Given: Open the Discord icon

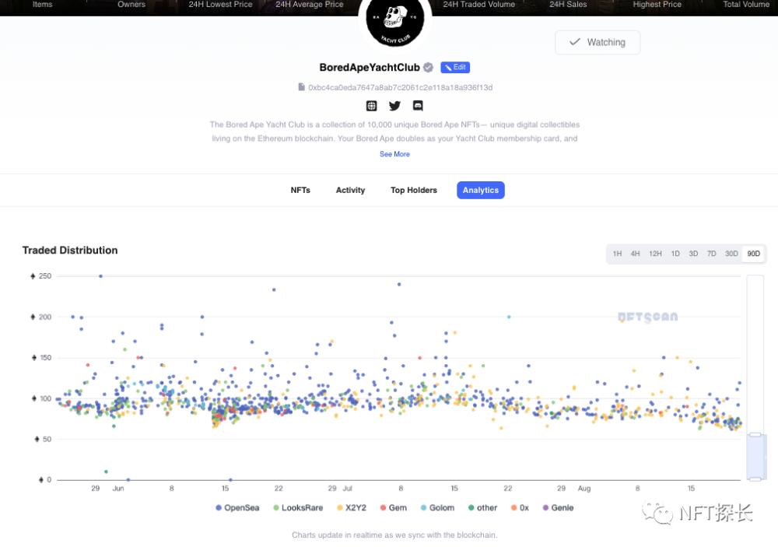Looking at the screenshot, I should click(x=418, y=106).
